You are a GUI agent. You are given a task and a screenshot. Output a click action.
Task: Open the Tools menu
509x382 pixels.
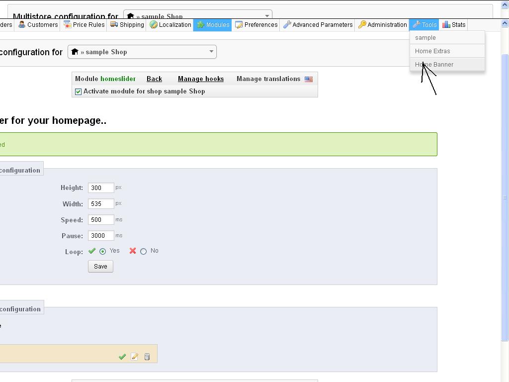tap(424, 25)
